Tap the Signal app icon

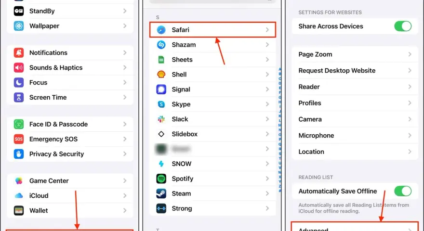coord(161,90)
